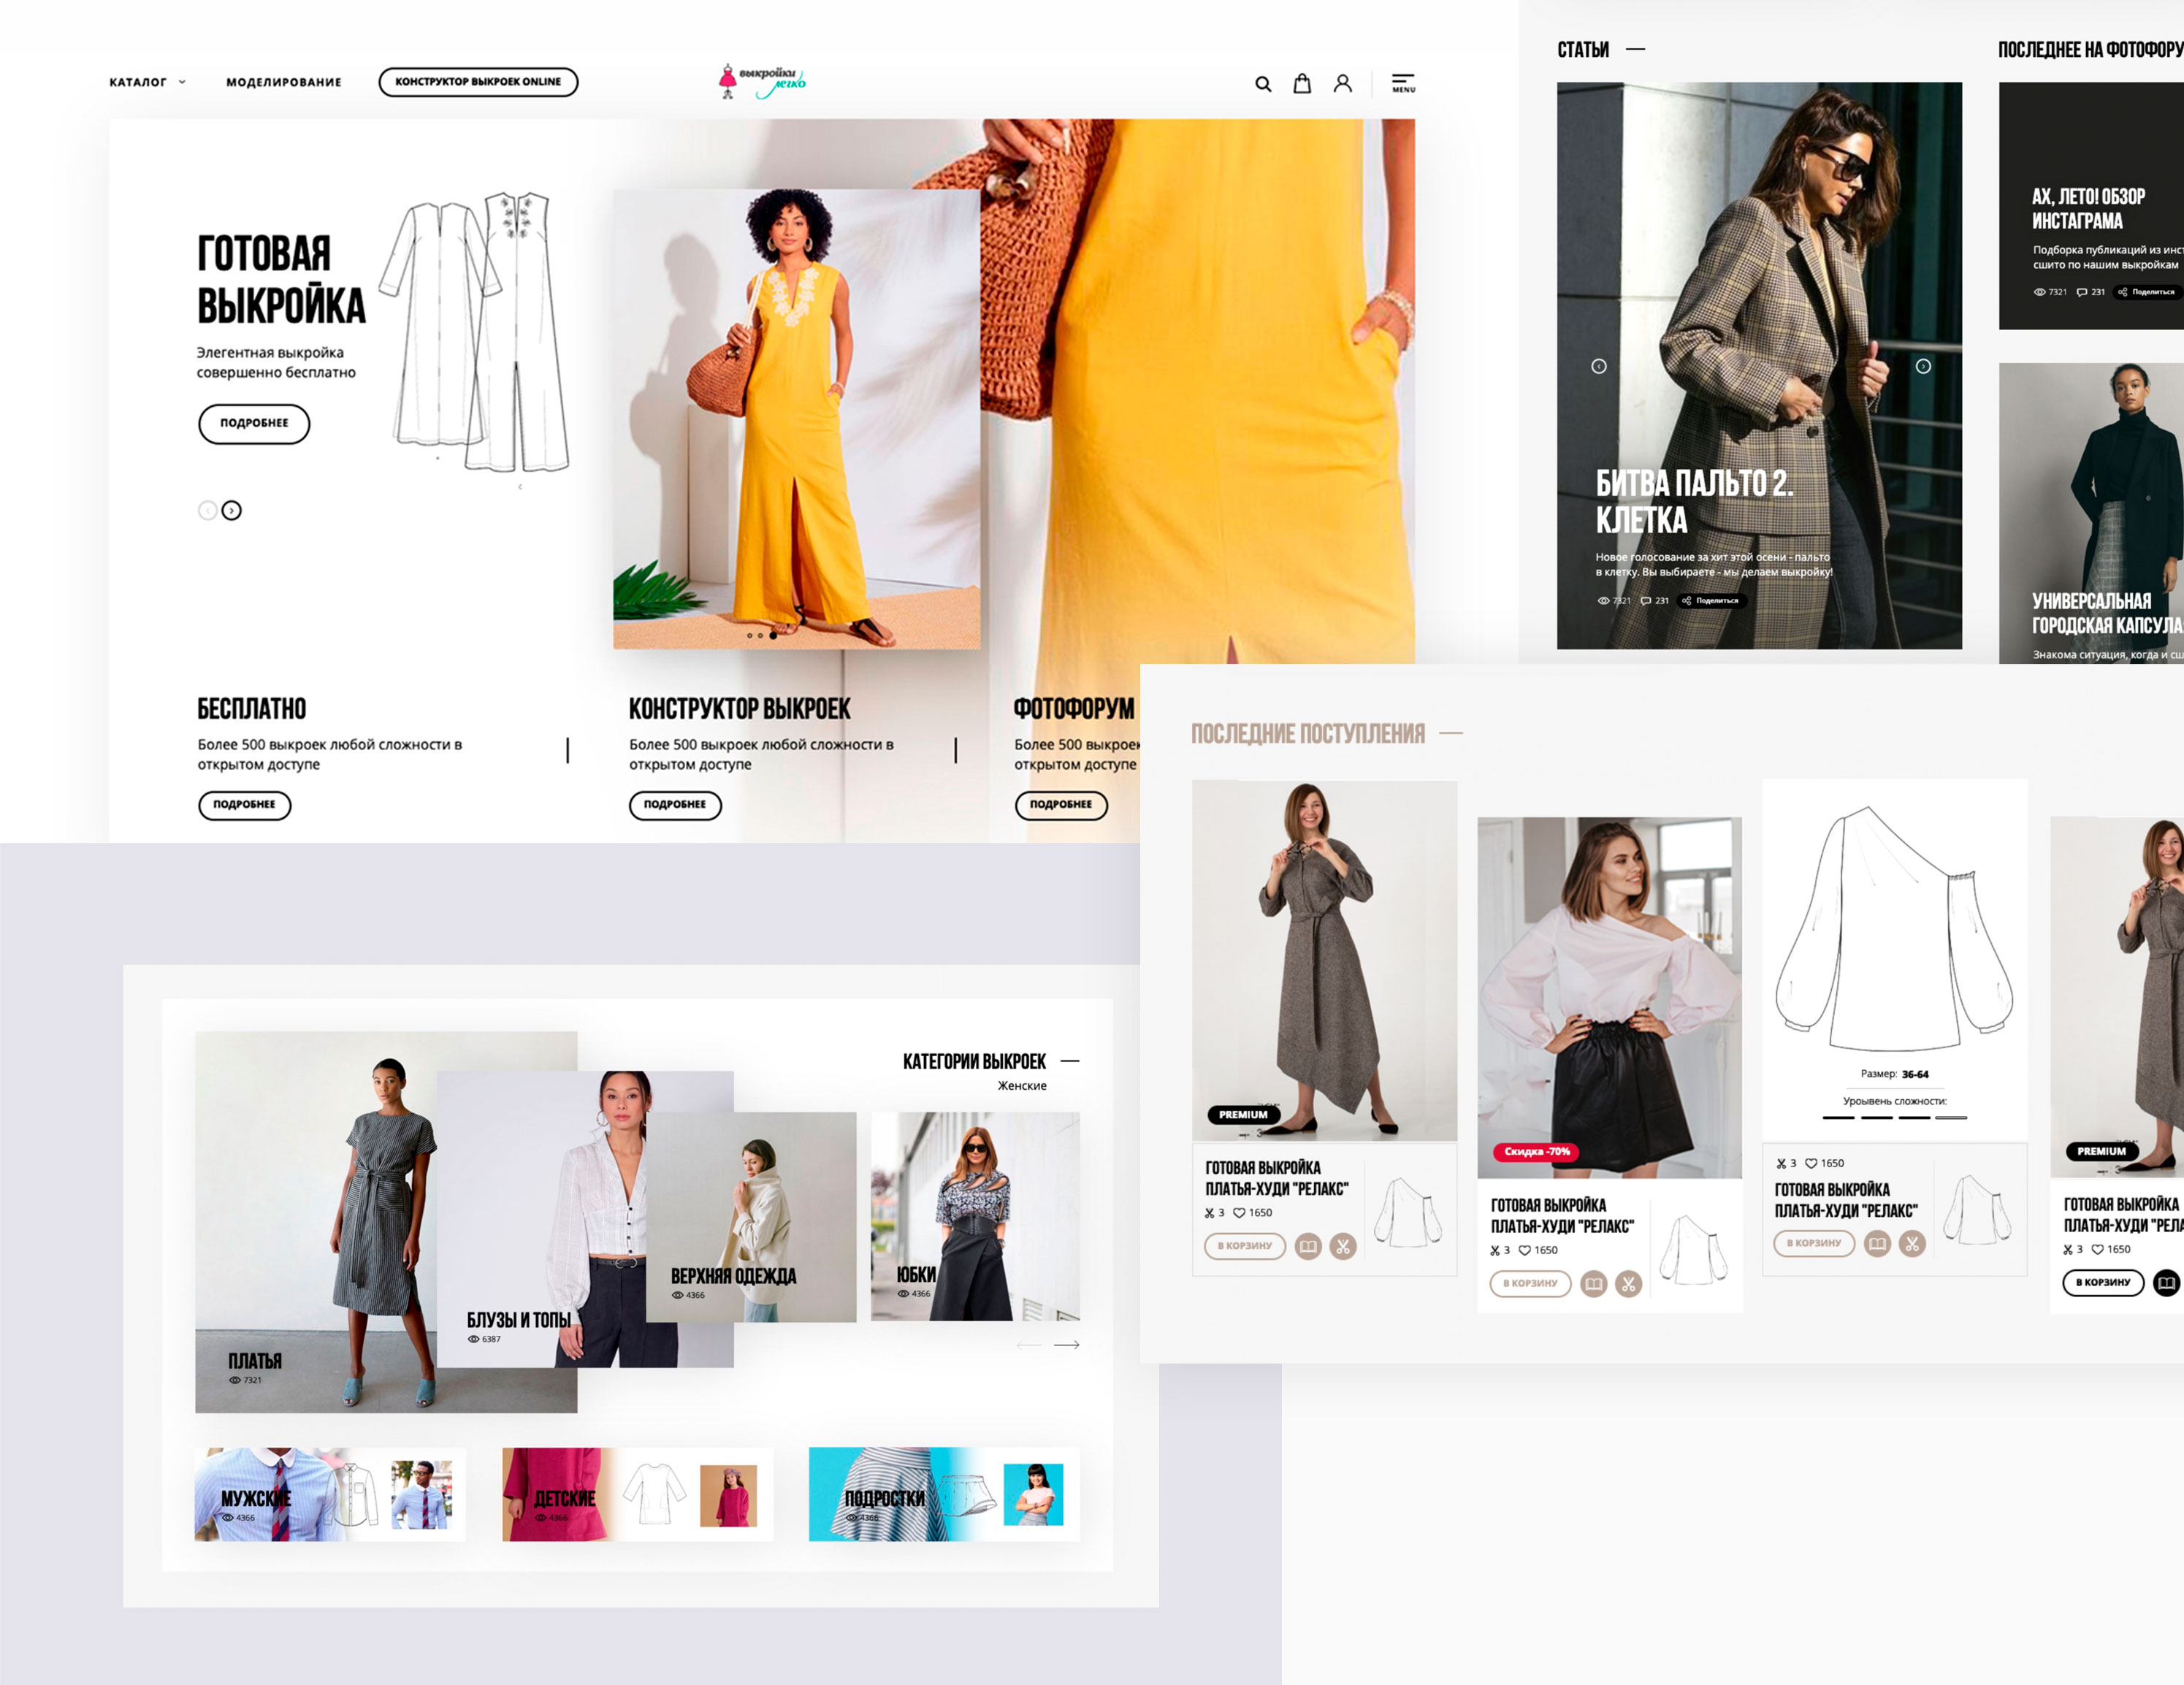Go to previous hero slide arrow under ГОТОВАЯ ВЫКРОЙКА
The height and width of the screenshot is (1685, 2184).
[207, 511]
